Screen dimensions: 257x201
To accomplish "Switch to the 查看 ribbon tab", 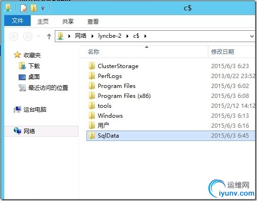I will (x=93, y=21).
